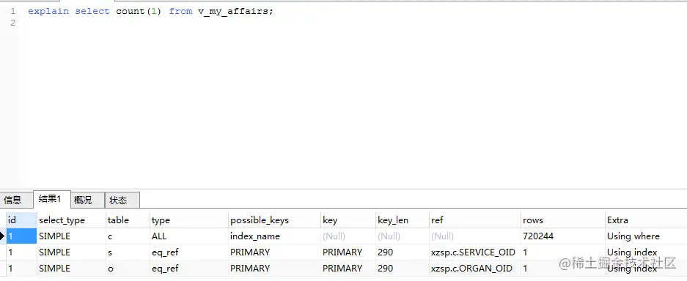
Task: Click the Using where cell
Action: point(646,236)
